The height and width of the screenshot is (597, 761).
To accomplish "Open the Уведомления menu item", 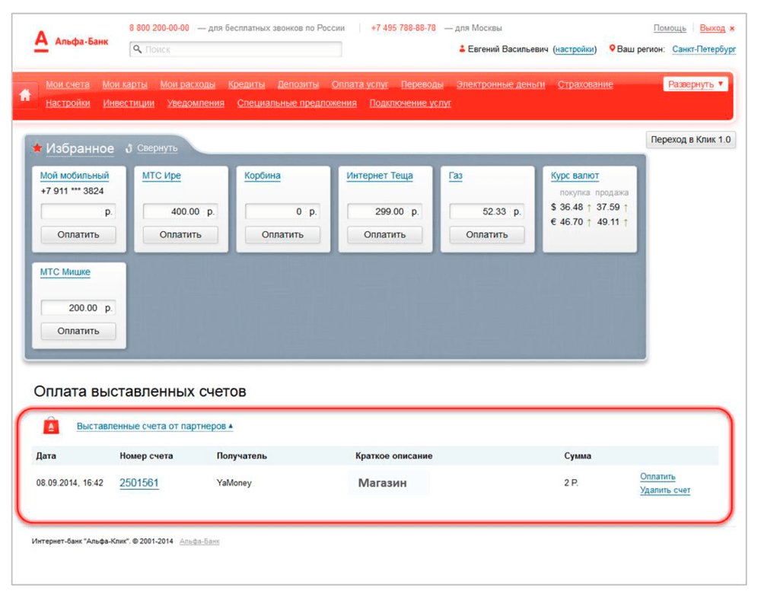I will [x=196, y=103].
